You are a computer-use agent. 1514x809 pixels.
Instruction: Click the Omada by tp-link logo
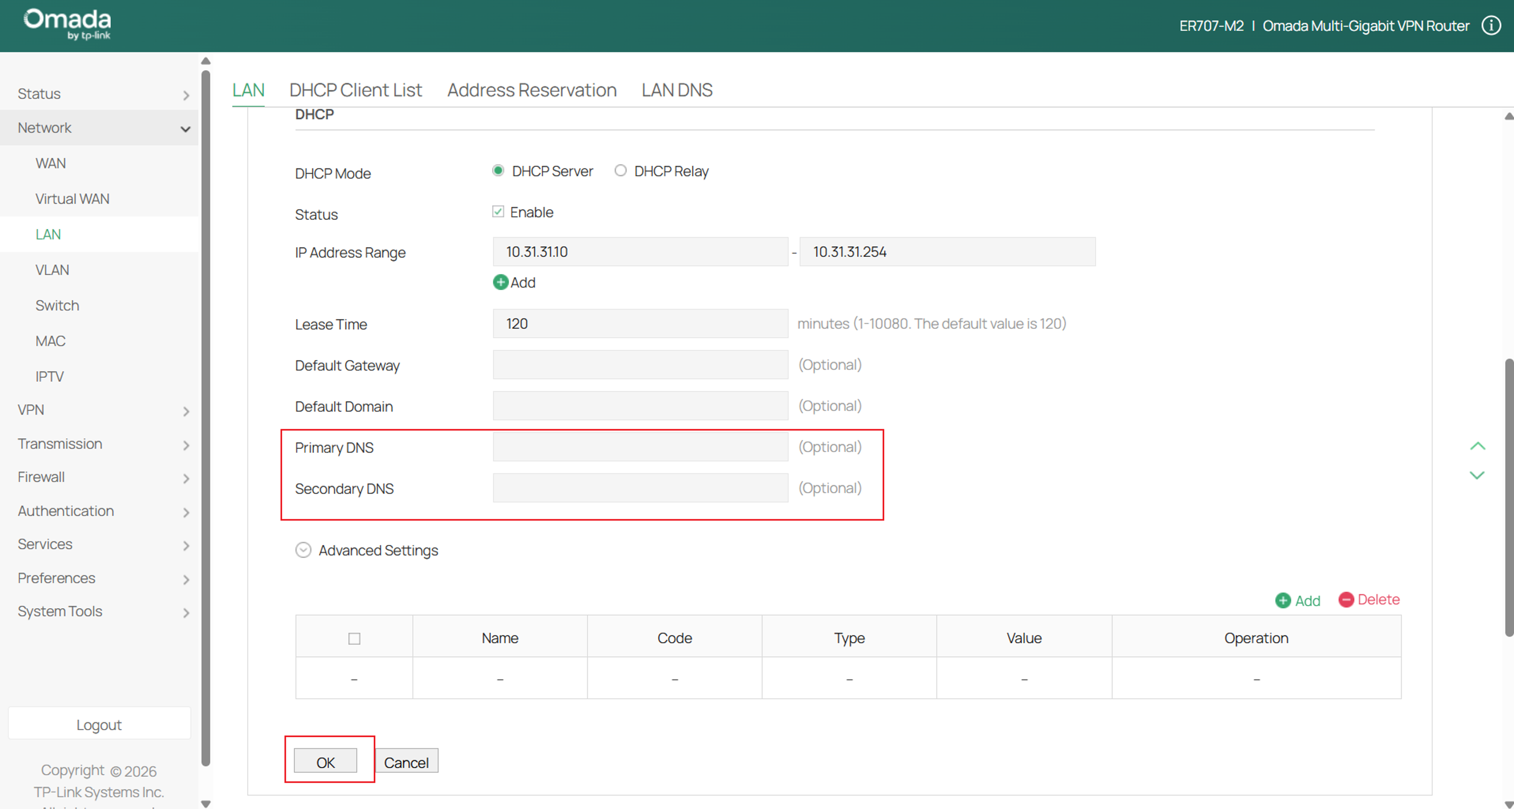(67, 24)
